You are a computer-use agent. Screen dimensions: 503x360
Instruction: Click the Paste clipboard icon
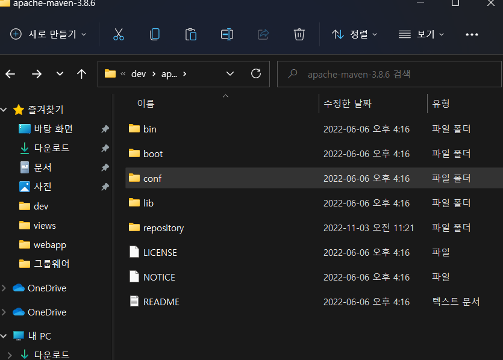pyautogui.click(x=191, y=34)
